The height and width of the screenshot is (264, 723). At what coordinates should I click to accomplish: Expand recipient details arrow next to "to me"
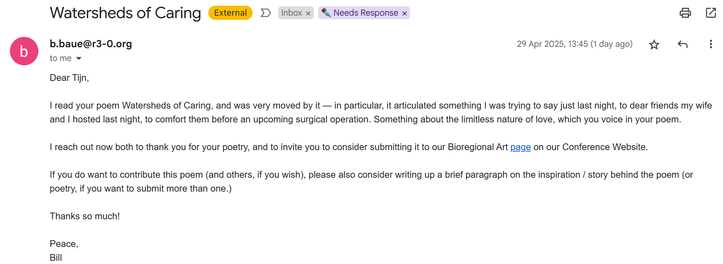point(79,59)
